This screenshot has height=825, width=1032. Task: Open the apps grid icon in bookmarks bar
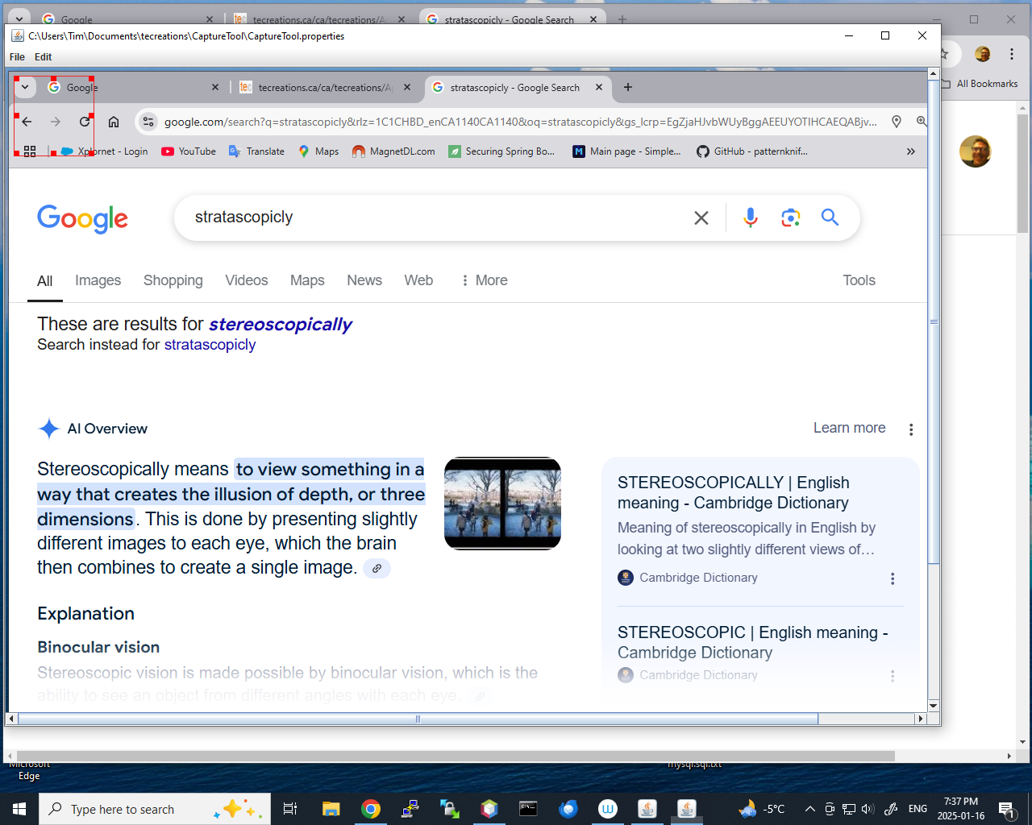tap(30, 151)
